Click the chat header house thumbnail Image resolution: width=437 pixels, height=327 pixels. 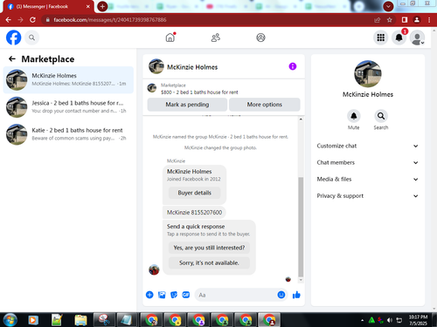(156, 66)
